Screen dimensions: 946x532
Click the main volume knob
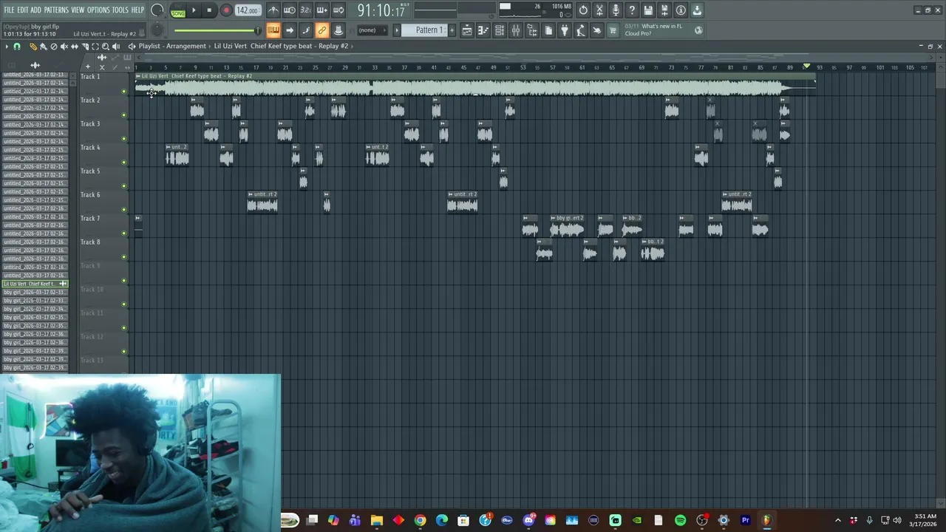(157, 10)
